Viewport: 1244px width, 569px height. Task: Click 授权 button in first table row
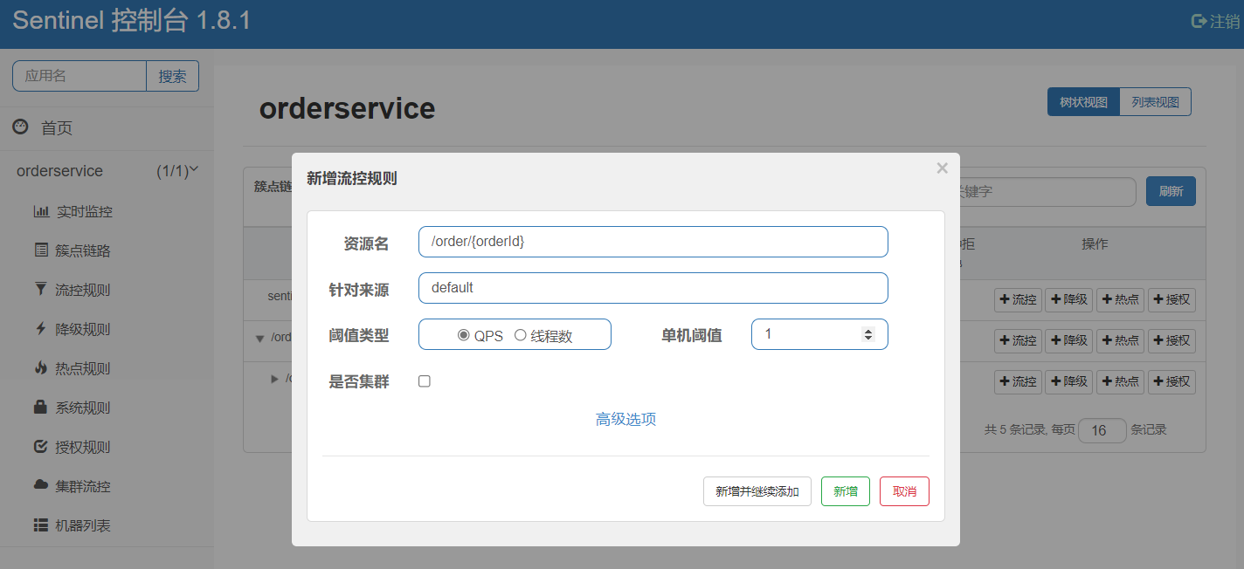coord(1171,299)
